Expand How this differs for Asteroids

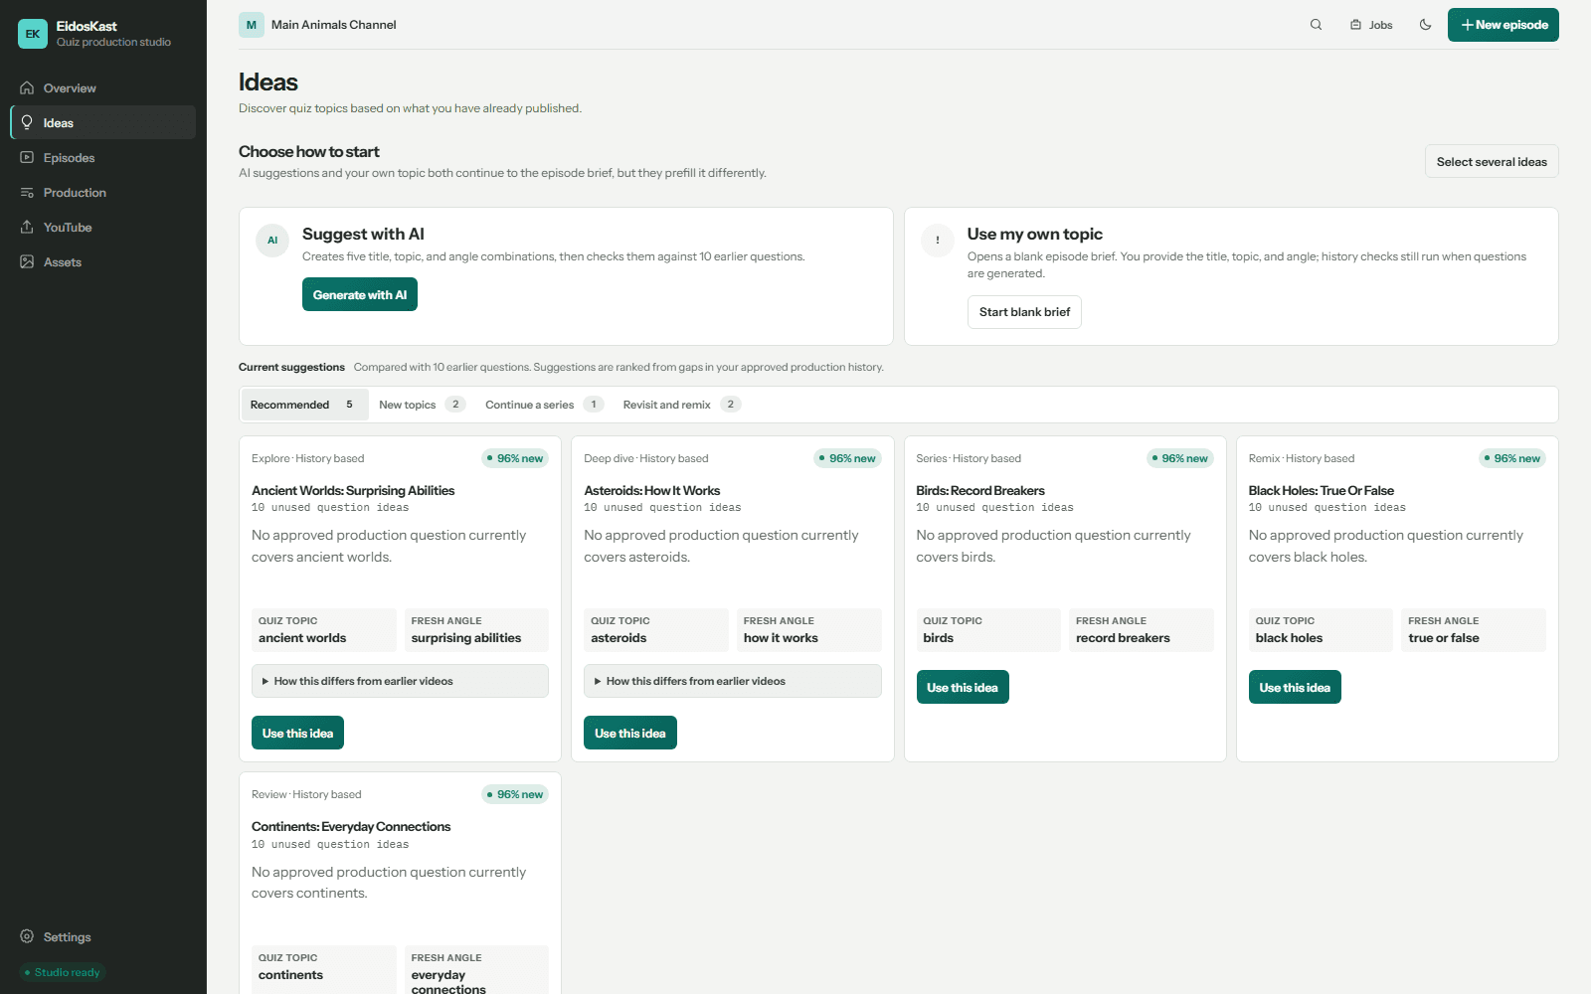click(732, 681)
